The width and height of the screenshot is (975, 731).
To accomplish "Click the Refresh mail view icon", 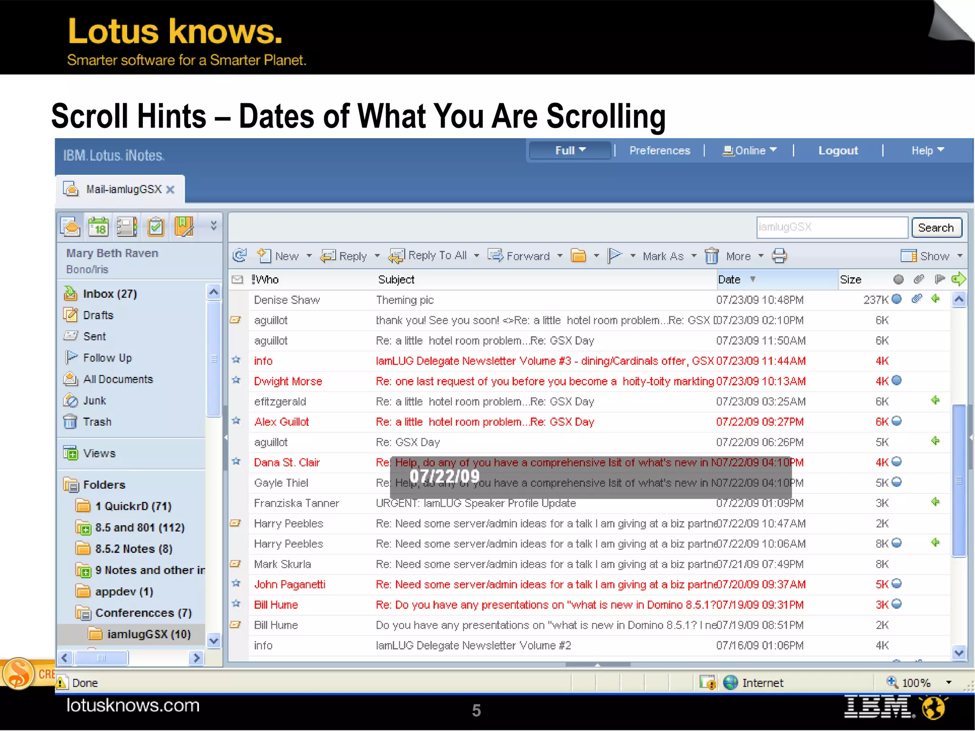I will pyautogui.click(x=239, y=256).
